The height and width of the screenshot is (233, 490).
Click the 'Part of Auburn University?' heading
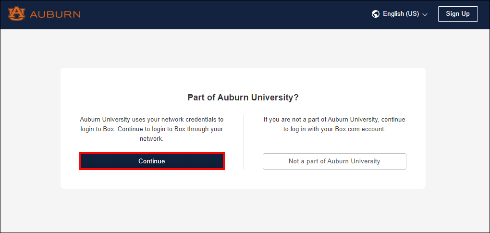[243, 98]
